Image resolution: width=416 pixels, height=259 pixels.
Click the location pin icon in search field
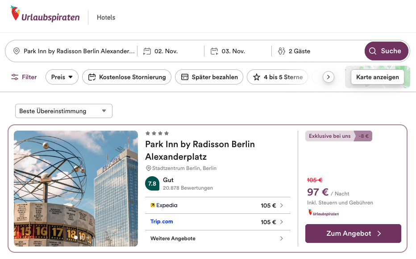17,51
